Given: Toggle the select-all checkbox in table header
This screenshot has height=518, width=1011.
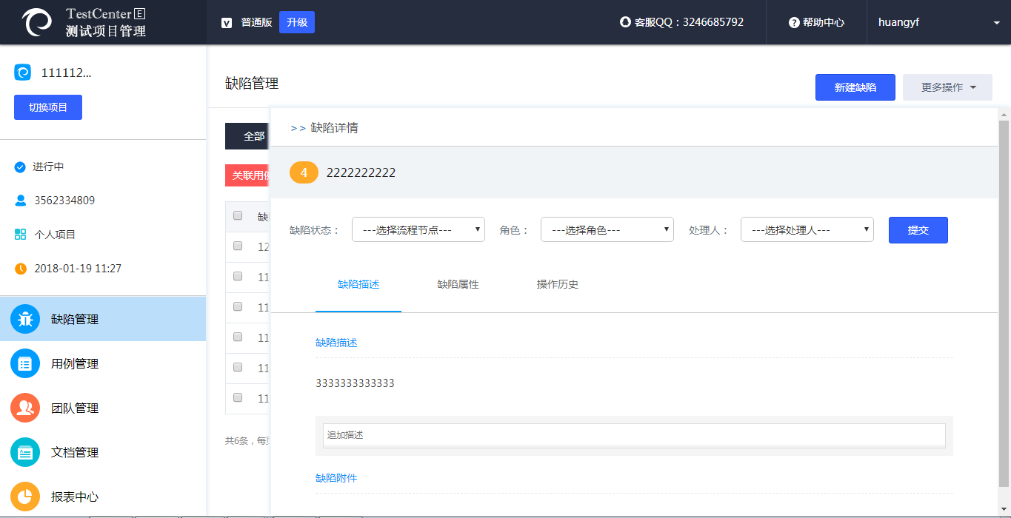Looking at the screenshot, I should (x=238, y=216).
